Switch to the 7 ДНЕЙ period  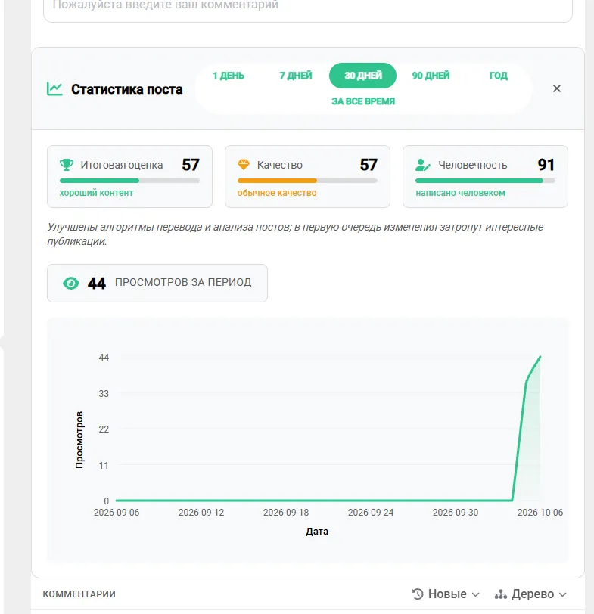295,76
